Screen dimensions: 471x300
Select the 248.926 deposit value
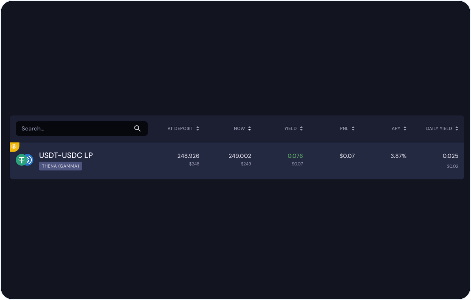188,156
